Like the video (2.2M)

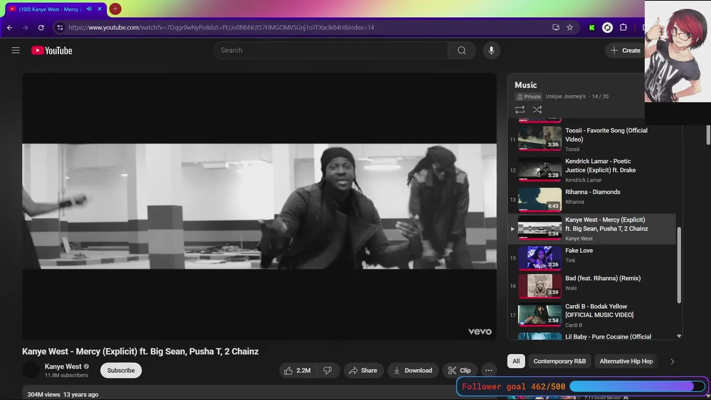click(297, 371)
